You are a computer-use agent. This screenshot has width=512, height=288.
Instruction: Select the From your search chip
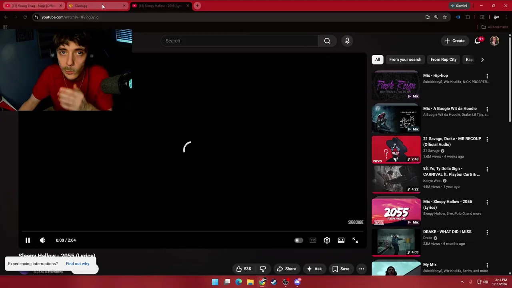405,60
